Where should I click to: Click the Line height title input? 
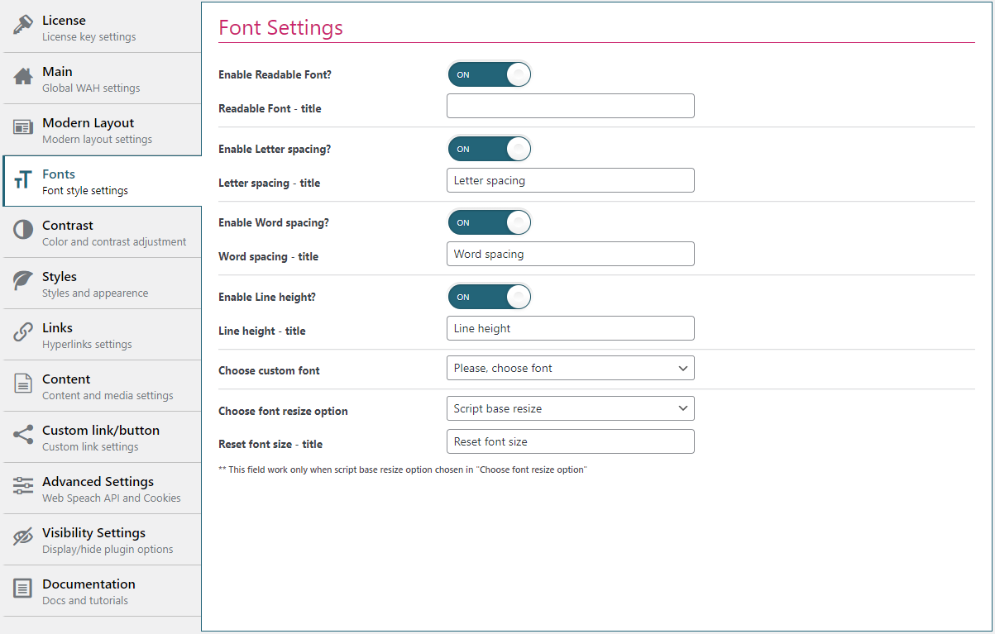571,328
